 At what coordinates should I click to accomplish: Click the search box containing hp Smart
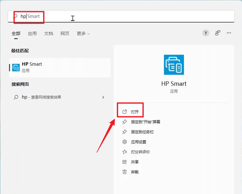click(x=121, y=16)
